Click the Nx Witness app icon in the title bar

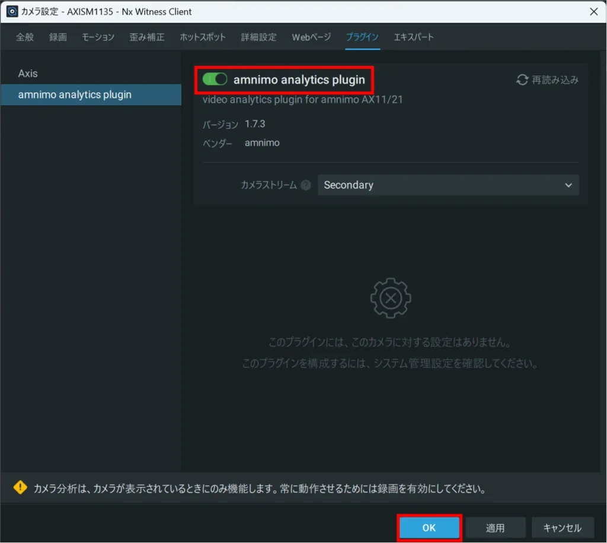click(12, 11)
